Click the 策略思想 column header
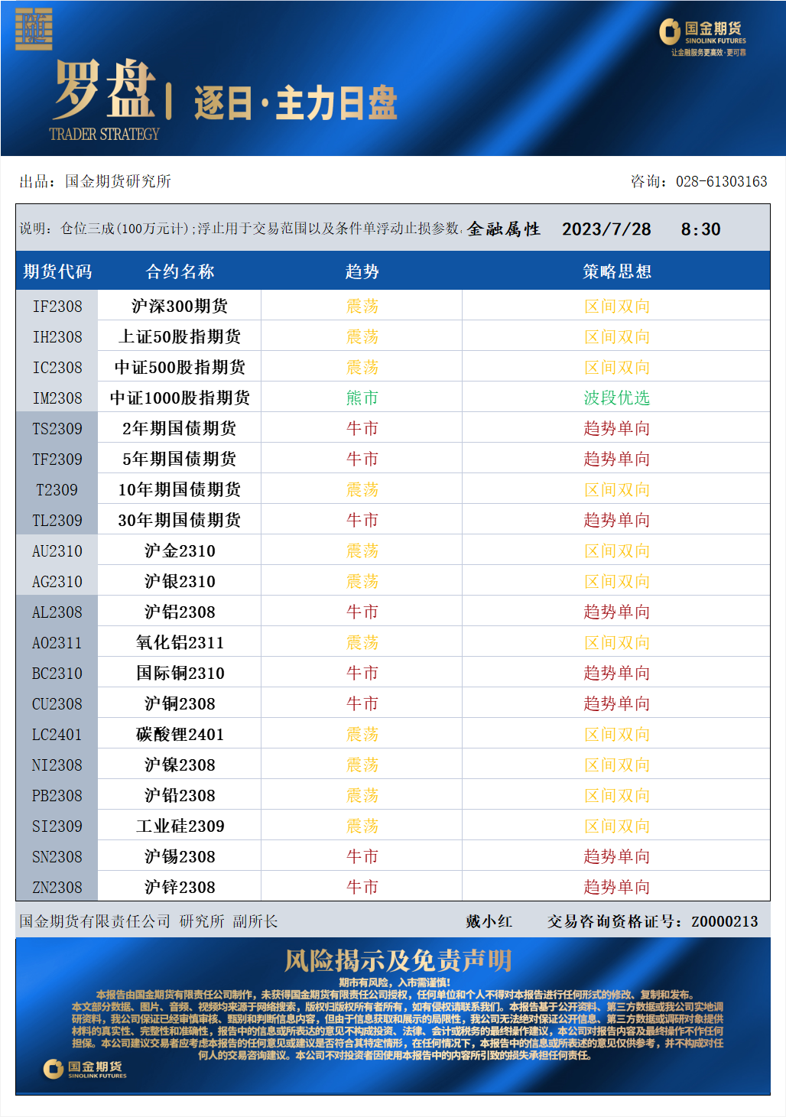The height and width of the screenshot is (1117, 786). 616,271
